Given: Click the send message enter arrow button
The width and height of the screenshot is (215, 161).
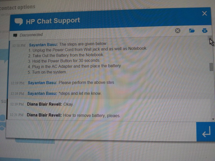Looking at the screenshot, I should pyautogui.click(x=206, y=132).
